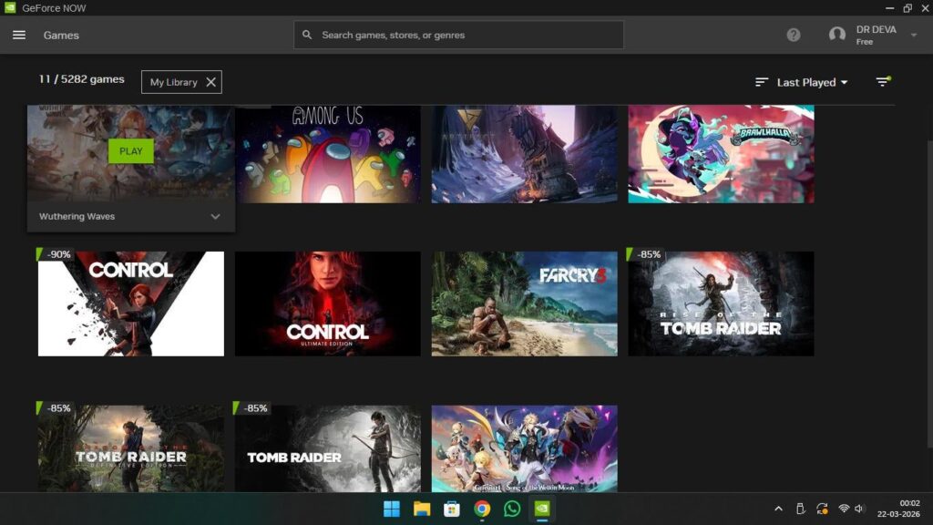Viewport: 933px width, 525px height.
Task: Select the Control Ultimate Edition tile
Action: pos(328,304)
